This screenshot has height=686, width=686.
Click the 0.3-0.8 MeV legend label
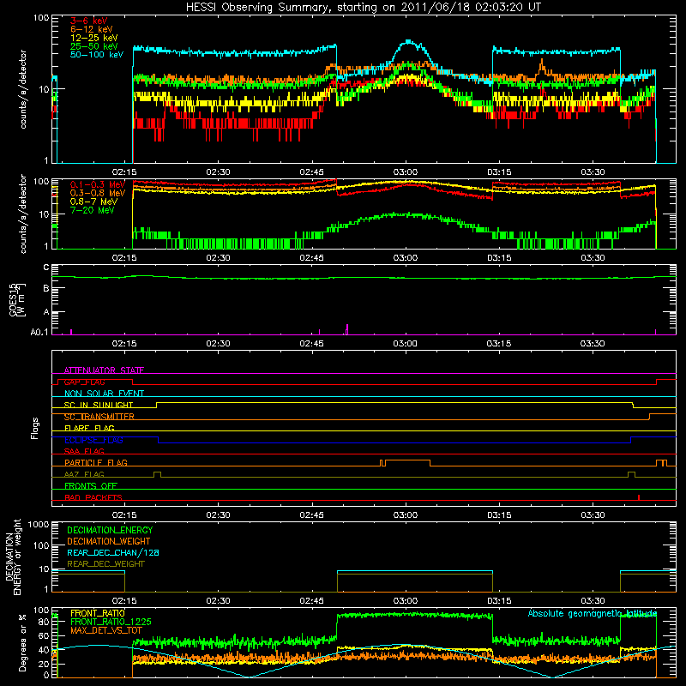coord(98,193)
